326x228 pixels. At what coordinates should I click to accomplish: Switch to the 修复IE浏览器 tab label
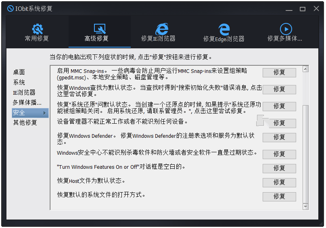pyautogui.click(x=158, y=38)
